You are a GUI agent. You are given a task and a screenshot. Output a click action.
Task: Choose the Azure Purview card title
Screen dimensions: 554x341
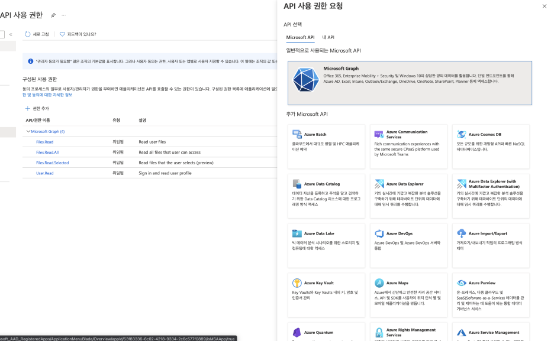[x=482, y=283]
